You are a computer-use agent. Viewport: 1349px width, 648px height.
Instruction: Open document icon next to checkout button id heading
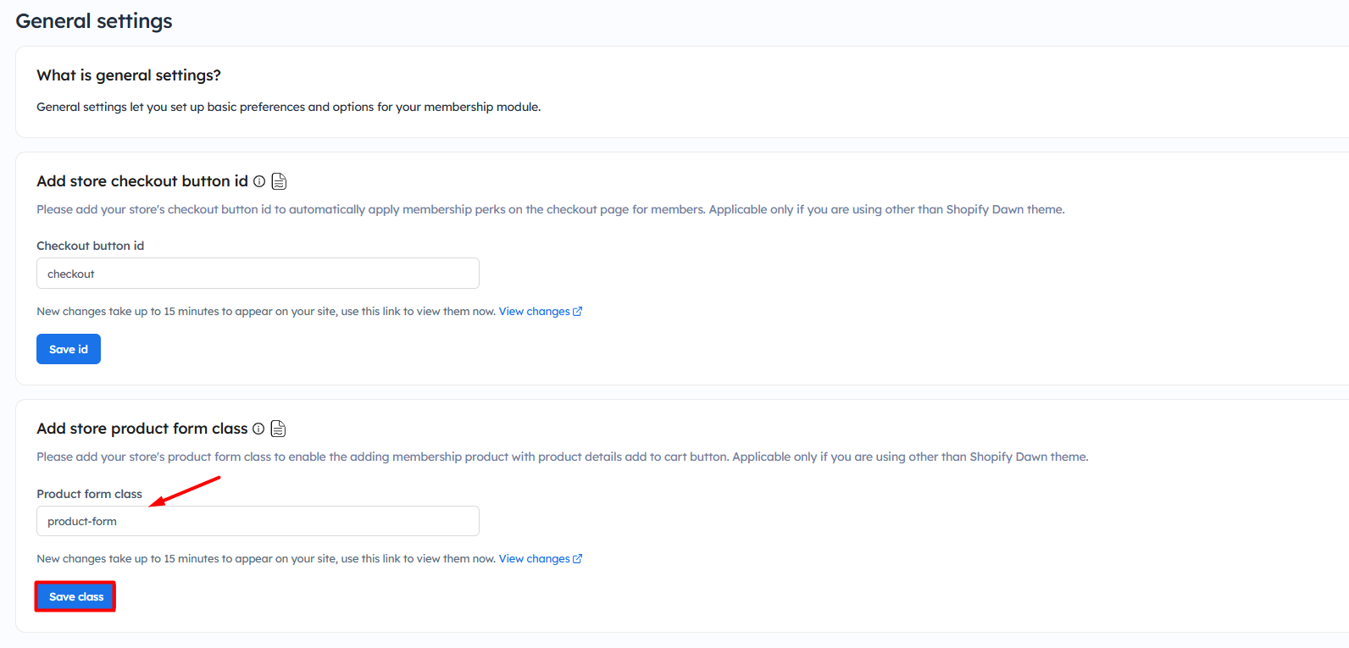[x=279, y=181]
